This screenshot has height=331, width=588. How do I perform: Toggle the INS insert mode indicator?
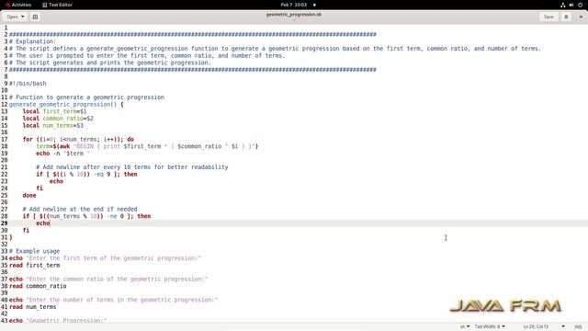(x=578, y=326)
